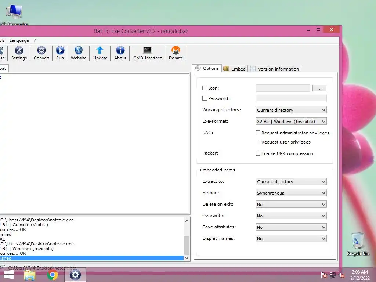Open the Exe-Format dropdown
The height and width of the screenshot is (282, 376).
[x=291, y=121]
